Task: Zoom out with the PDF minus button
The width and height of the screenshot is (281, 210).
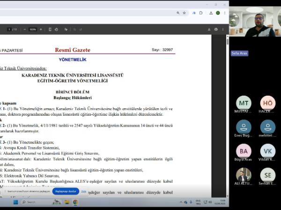Action: point(24,29)
